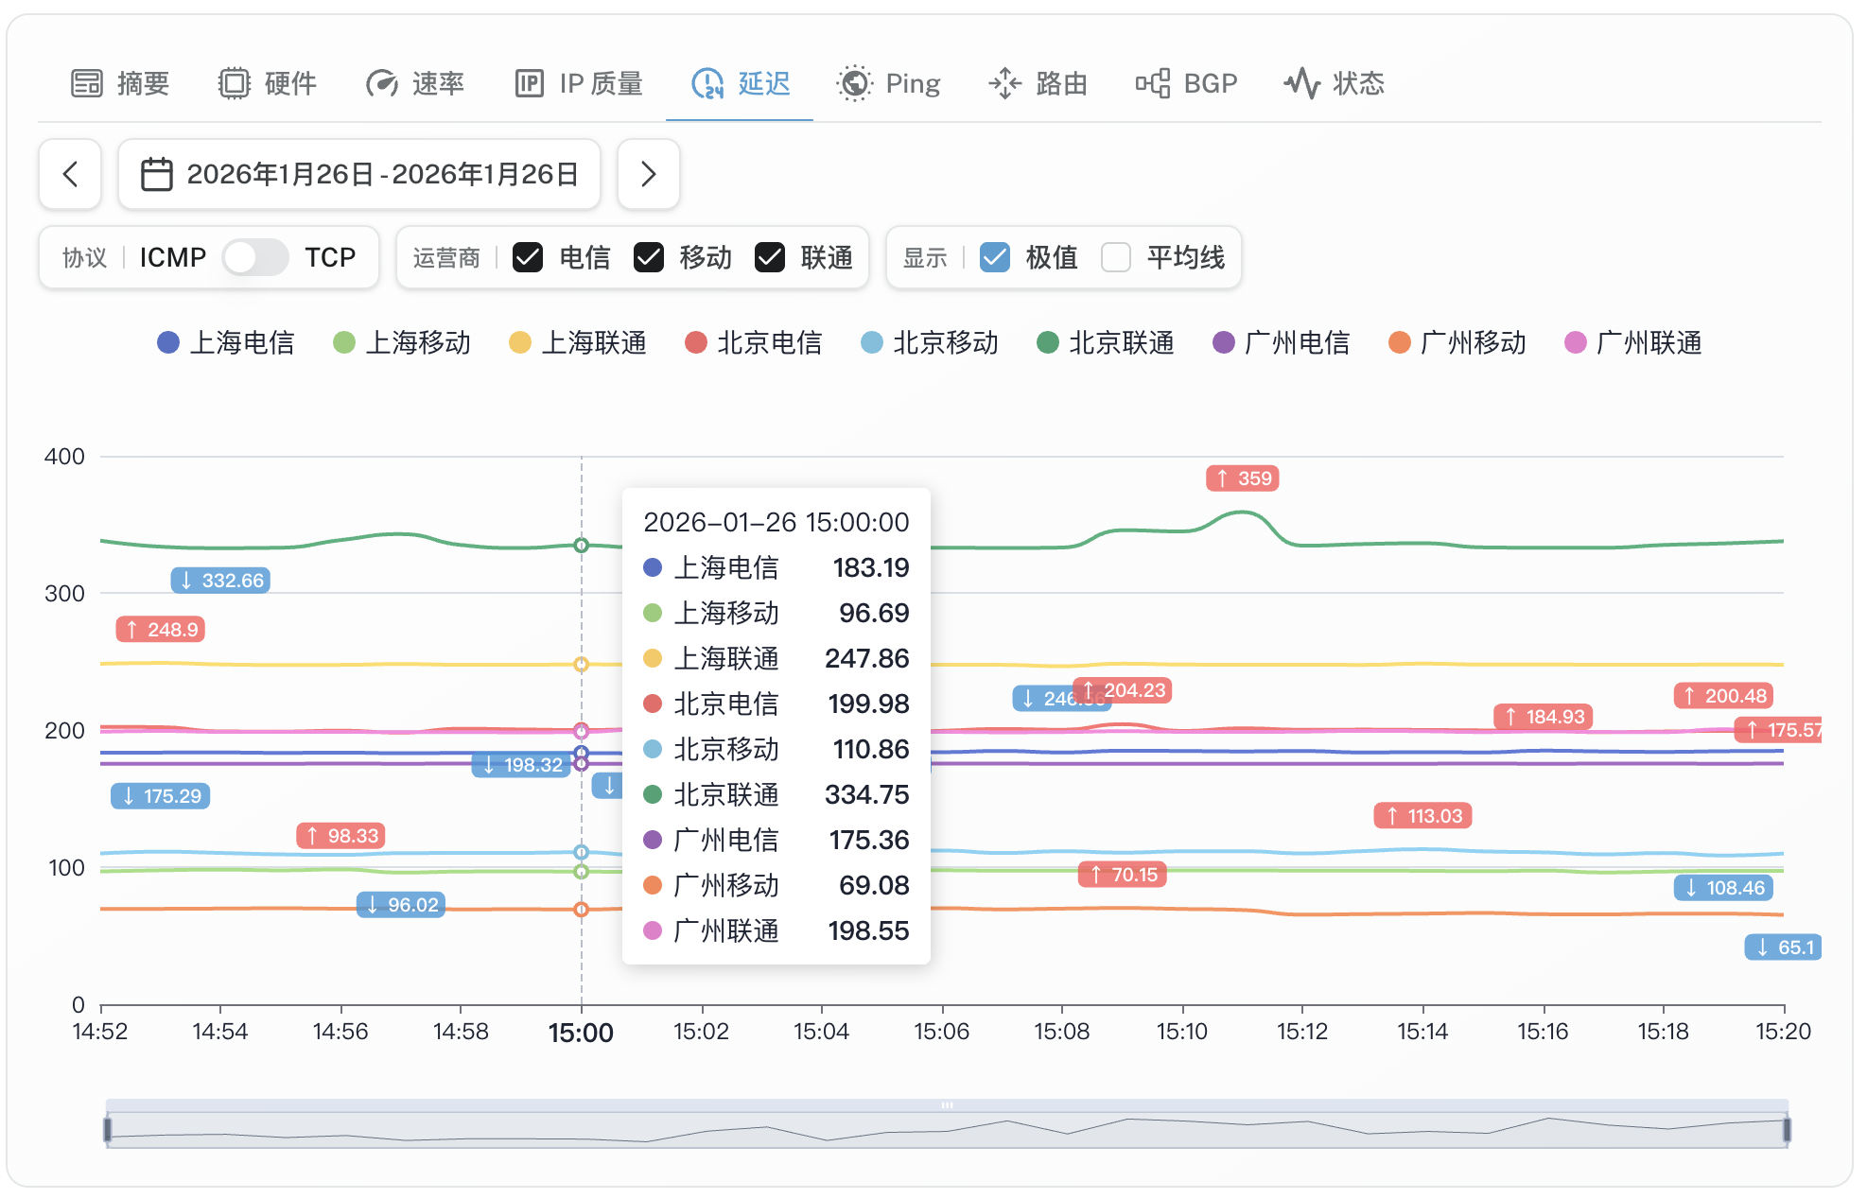Uncheck the 电信 operator checkbox
1867x1199 pixels.
point(529,256)
